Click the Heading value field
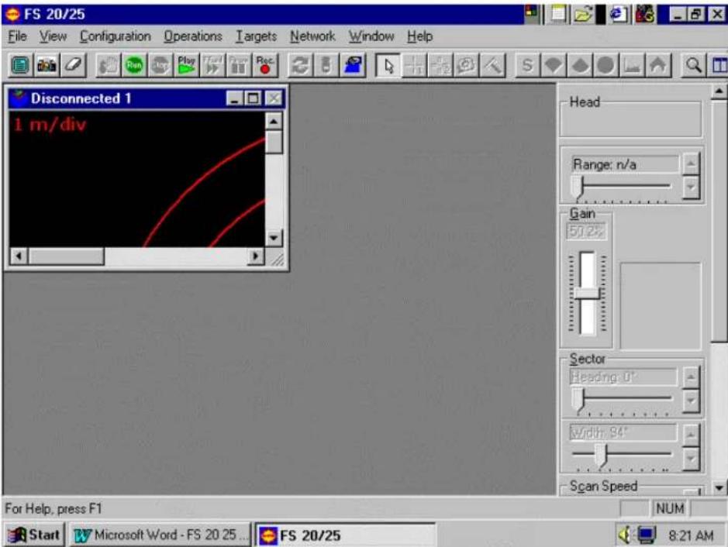The width and height of the screenshot is (728, 547). tap(623, 377)
